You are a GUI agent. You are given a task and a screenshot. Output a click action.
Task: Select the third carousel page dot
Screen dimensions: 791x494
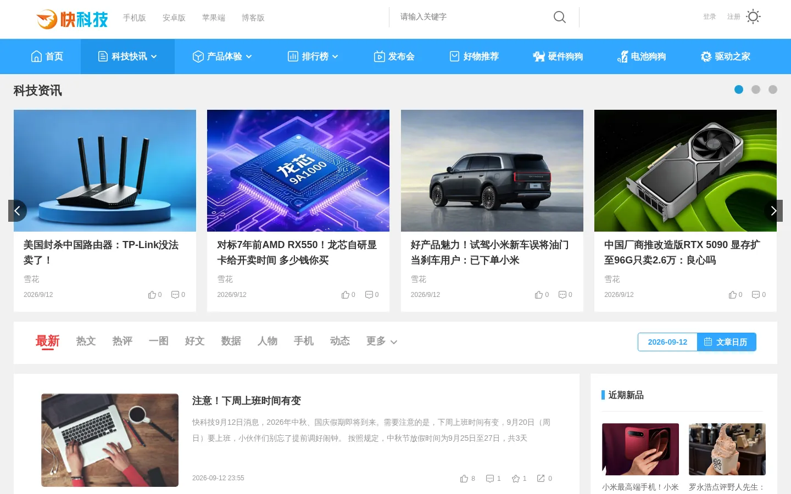coord(773,89)
